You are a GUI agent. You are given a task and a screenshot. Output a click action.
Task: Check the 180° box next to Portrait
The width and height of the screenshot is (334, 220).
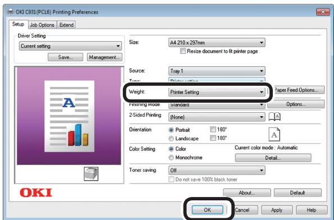(x=213, y=129)
